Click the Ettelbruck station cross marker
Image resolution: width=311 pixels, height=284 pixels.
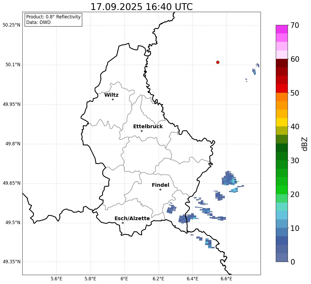point(142,131)
